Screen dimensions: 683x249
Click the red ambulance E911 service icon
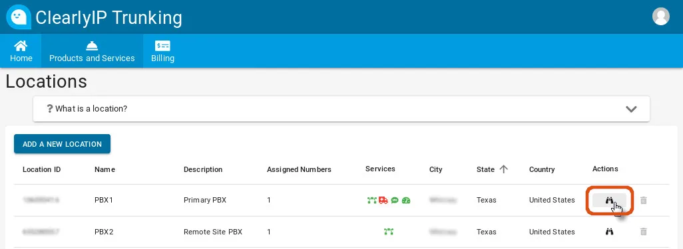[383, 201]
